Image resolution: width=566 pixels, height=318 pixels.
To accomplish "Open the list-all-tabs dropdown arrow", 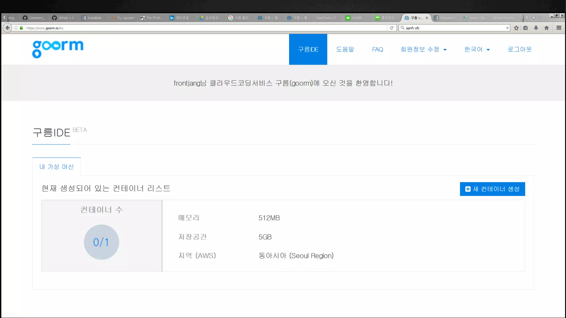I will pos(540,18).
